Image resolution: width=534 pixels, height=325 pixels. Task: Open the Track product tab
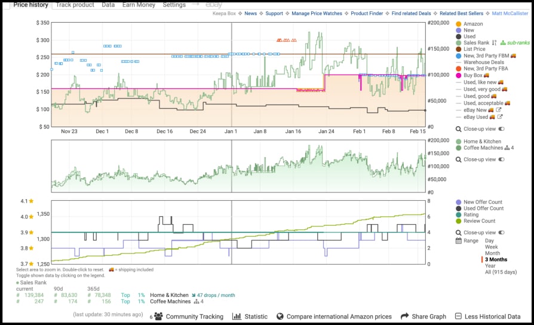pyautogui.click(x=75, y=5)
